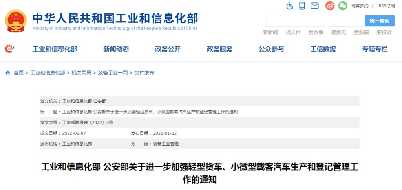The width and height of the screenshot is (402, 190).
Task: Follow the 要投诉 quick link
Action: [384, 32]
